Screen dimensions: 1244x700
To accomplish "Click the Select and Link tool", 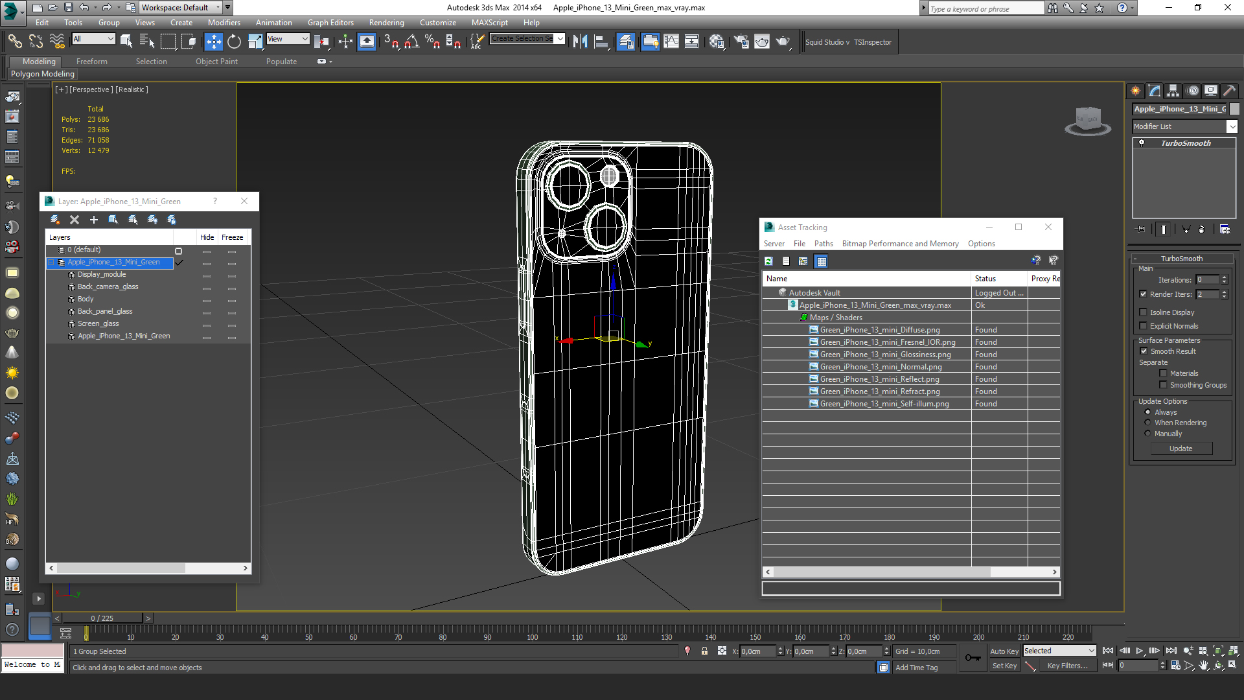I will tap(14, 41).
